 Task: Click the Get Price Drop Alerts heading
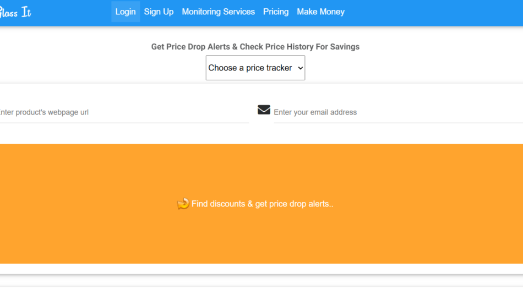[x=255, y=47]
